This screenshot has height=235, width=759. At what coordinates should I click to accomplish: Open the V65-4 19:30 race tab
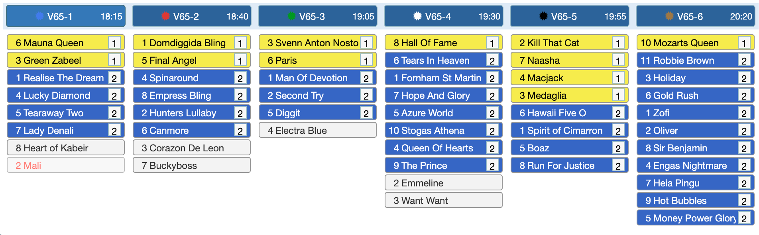[x=444, y=16]
